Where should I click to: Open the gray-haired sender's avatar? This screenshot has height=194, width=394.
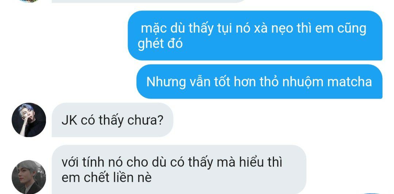click(x=29, y=177)
